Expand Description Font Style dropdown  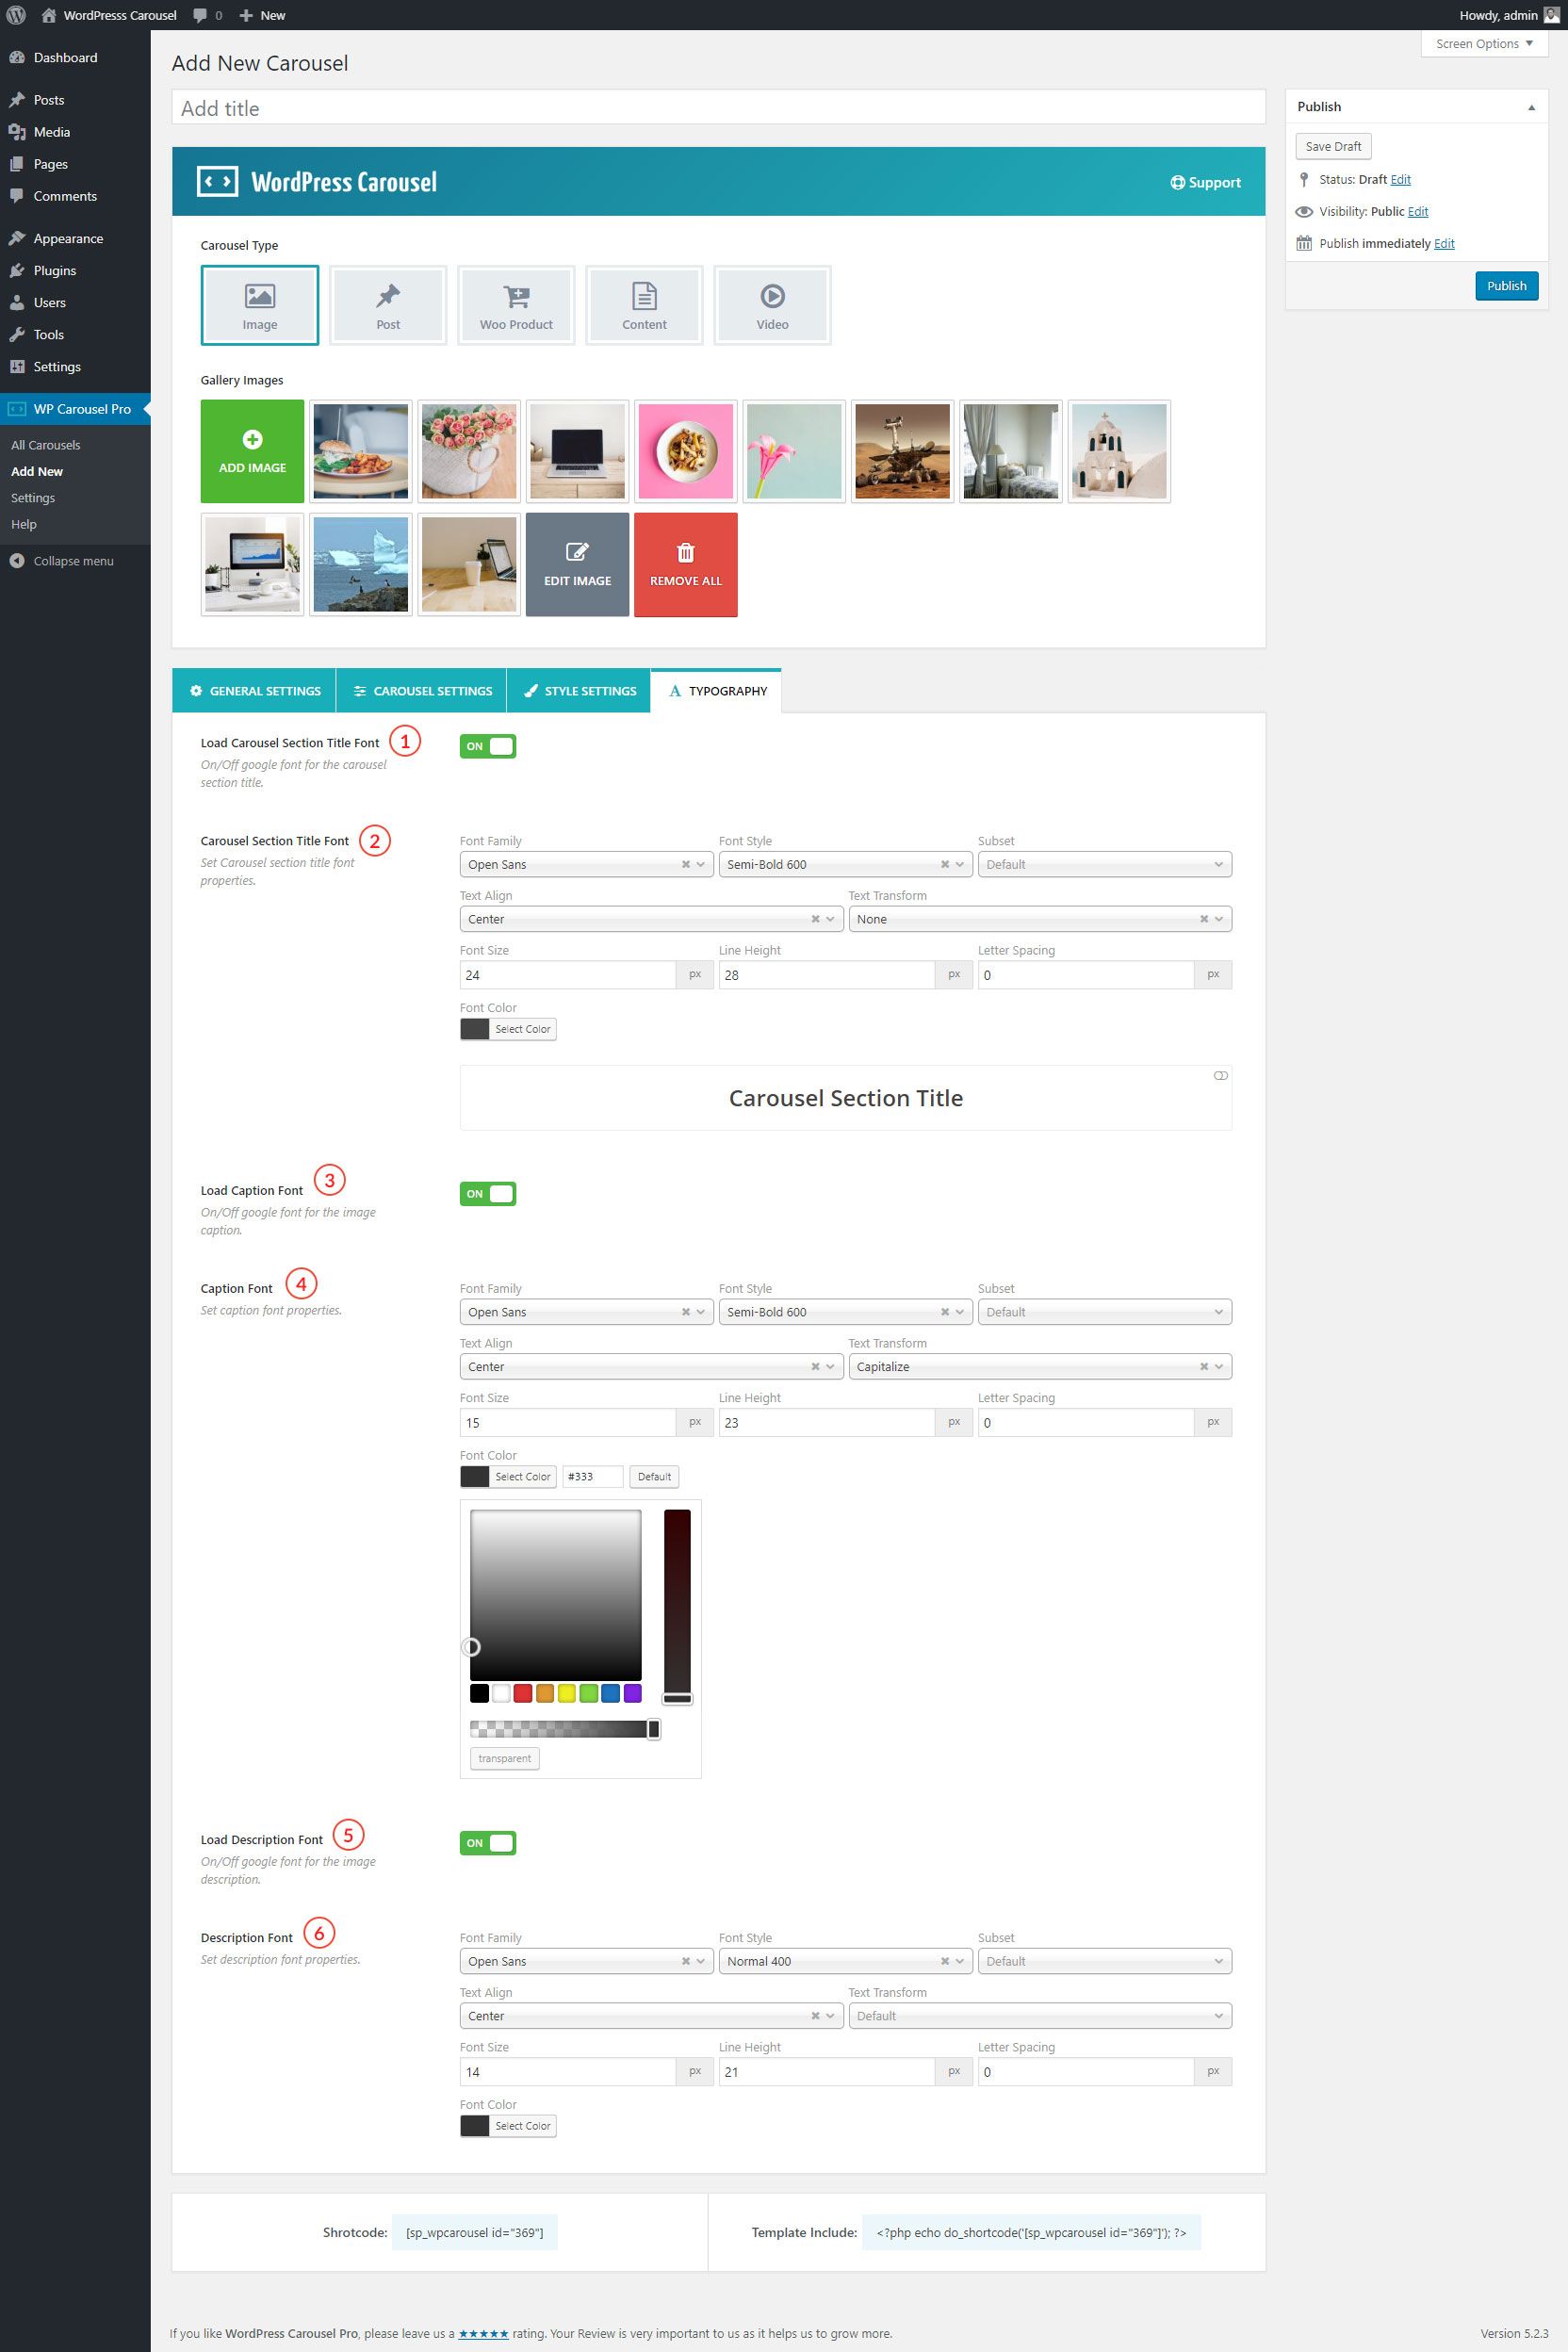tap(844, 1960)
